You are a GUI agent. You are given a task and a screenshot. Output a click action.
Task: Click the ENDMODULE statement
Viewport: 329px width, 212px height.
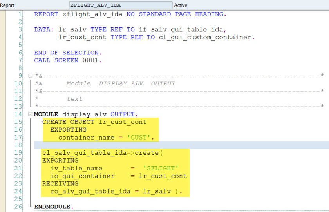54,207
